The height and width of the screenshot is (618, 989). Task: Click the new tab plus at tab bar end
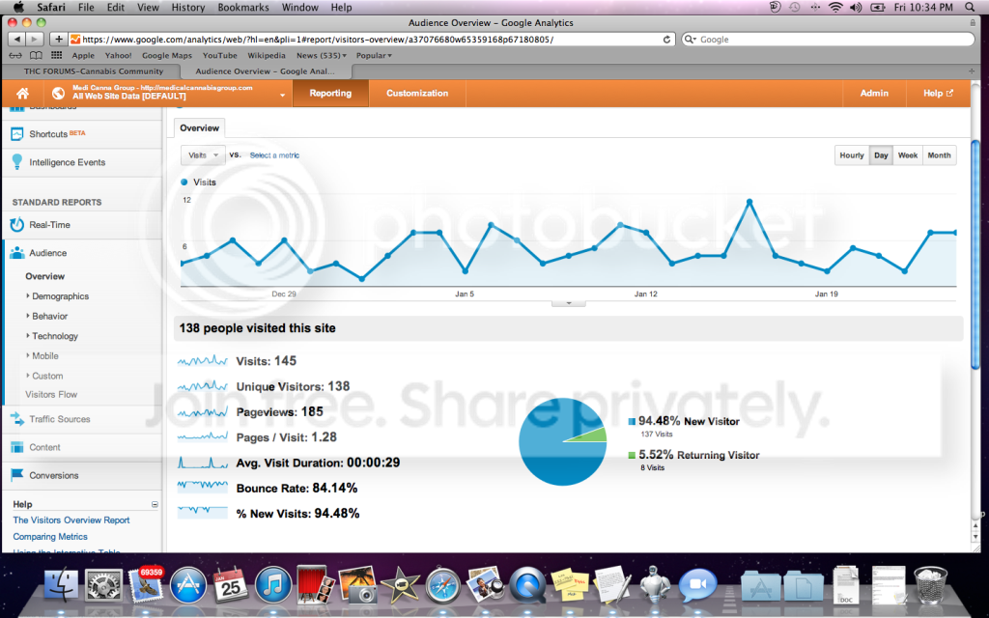pyautogui.click(x=972, y=70)
